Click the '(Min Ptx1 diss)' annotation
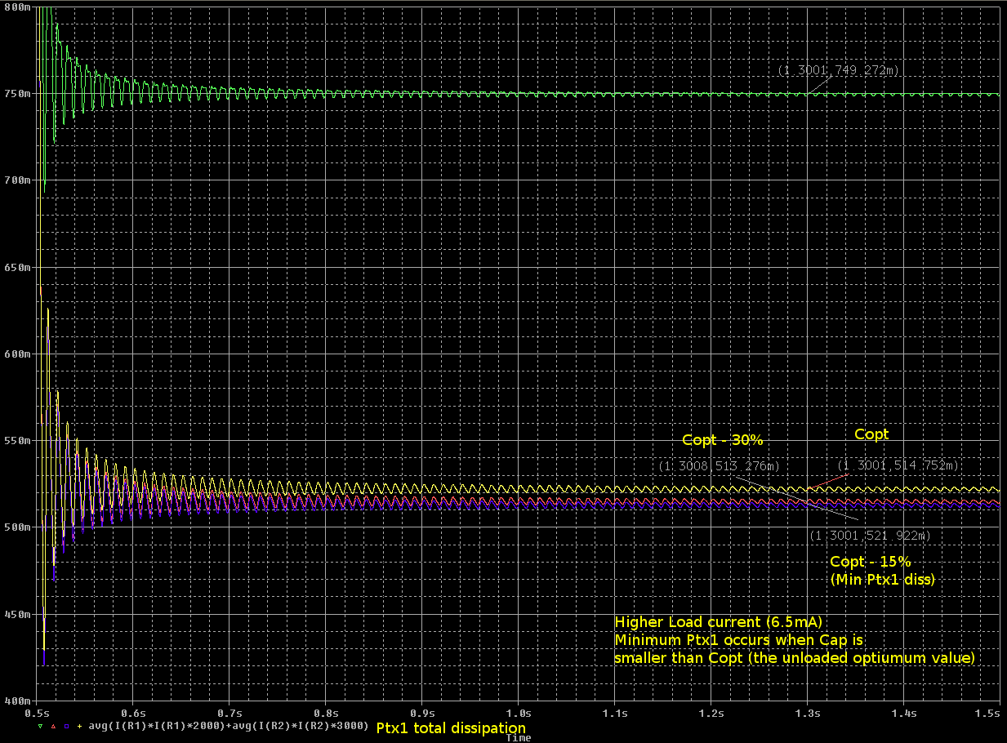The height and width of the screenshot is (743, 1007). point(882,580)
